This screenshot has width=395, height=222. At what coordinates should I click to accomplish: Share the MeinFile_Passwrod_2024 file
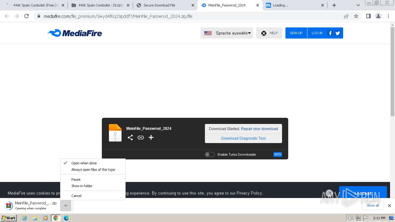point(130,138)
